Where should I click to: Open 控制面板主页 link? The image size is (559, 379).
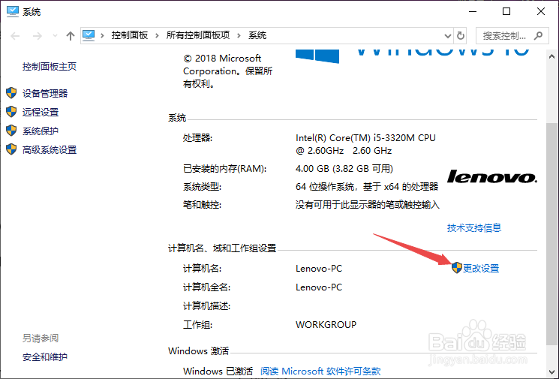50,67
